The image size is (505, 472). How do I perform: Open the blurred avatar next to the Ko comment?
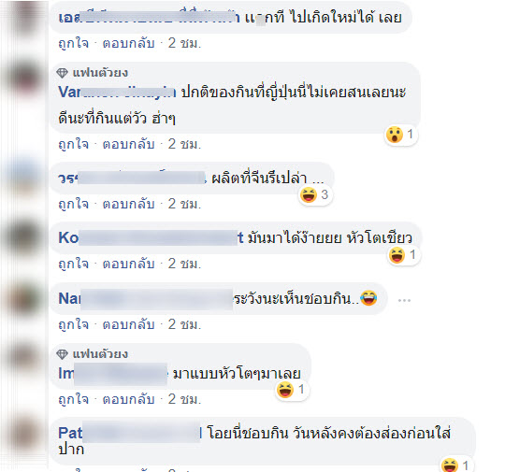coord(25,236)
